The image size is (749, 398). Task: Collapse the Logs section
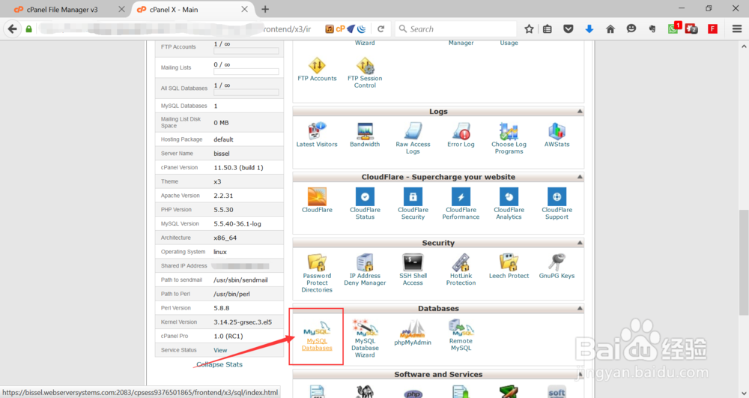(x=580, y=112)
